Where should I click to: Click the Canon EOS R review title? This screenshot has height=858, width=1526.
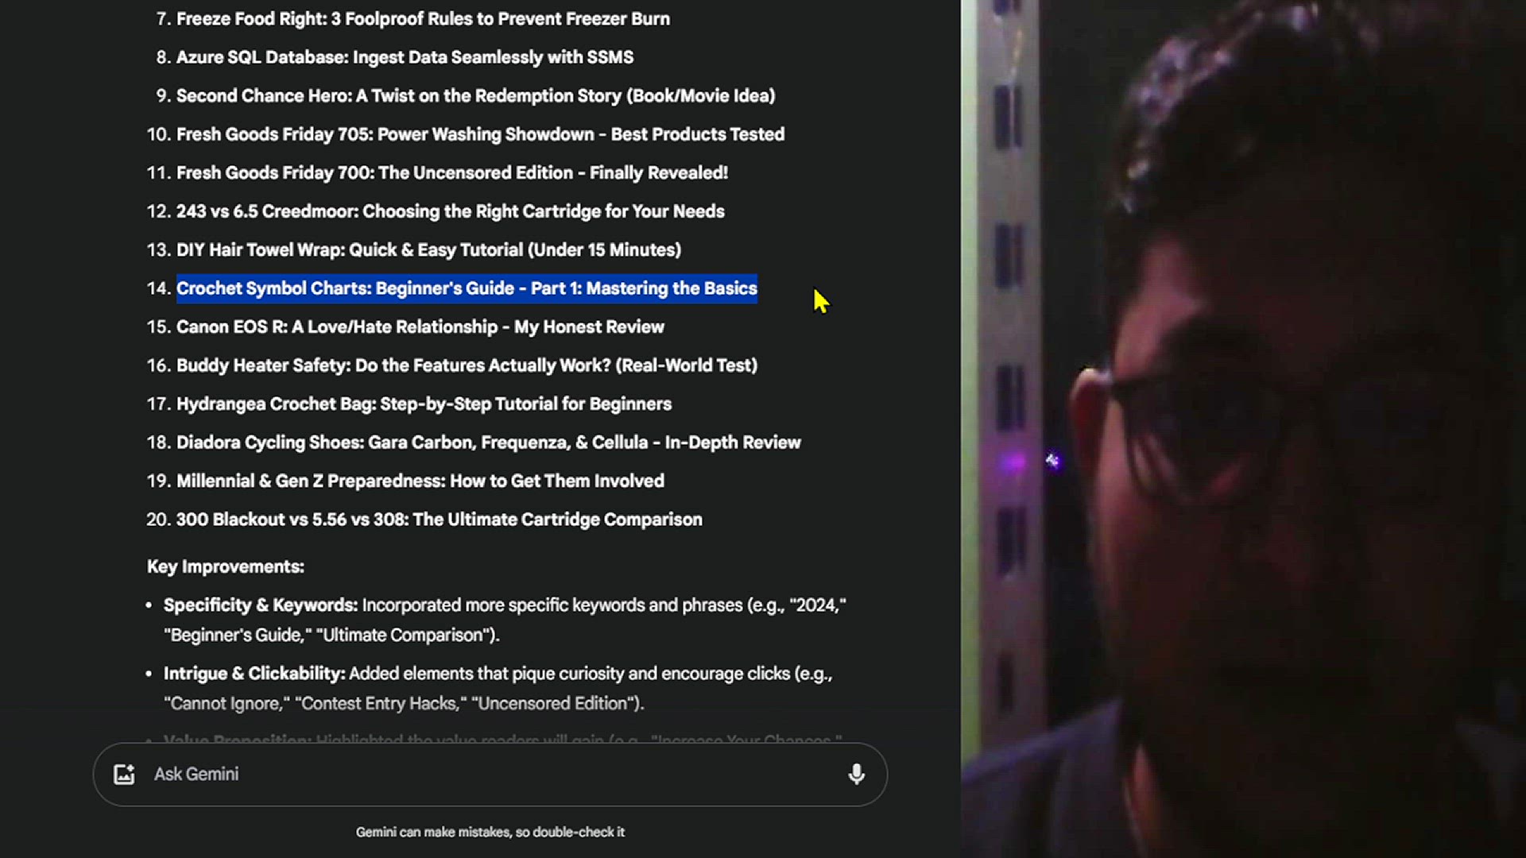[x=420, y=327]
